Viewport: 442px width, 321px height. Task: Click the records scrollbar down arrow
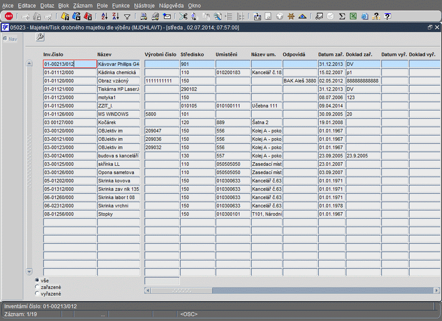coord(29,271)
